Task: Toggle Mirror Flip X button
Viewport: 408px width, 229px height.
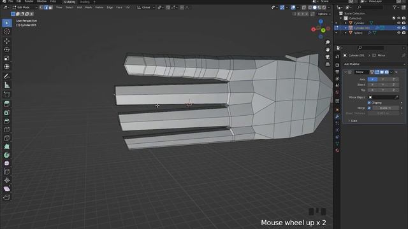Action: click(372, 90)
